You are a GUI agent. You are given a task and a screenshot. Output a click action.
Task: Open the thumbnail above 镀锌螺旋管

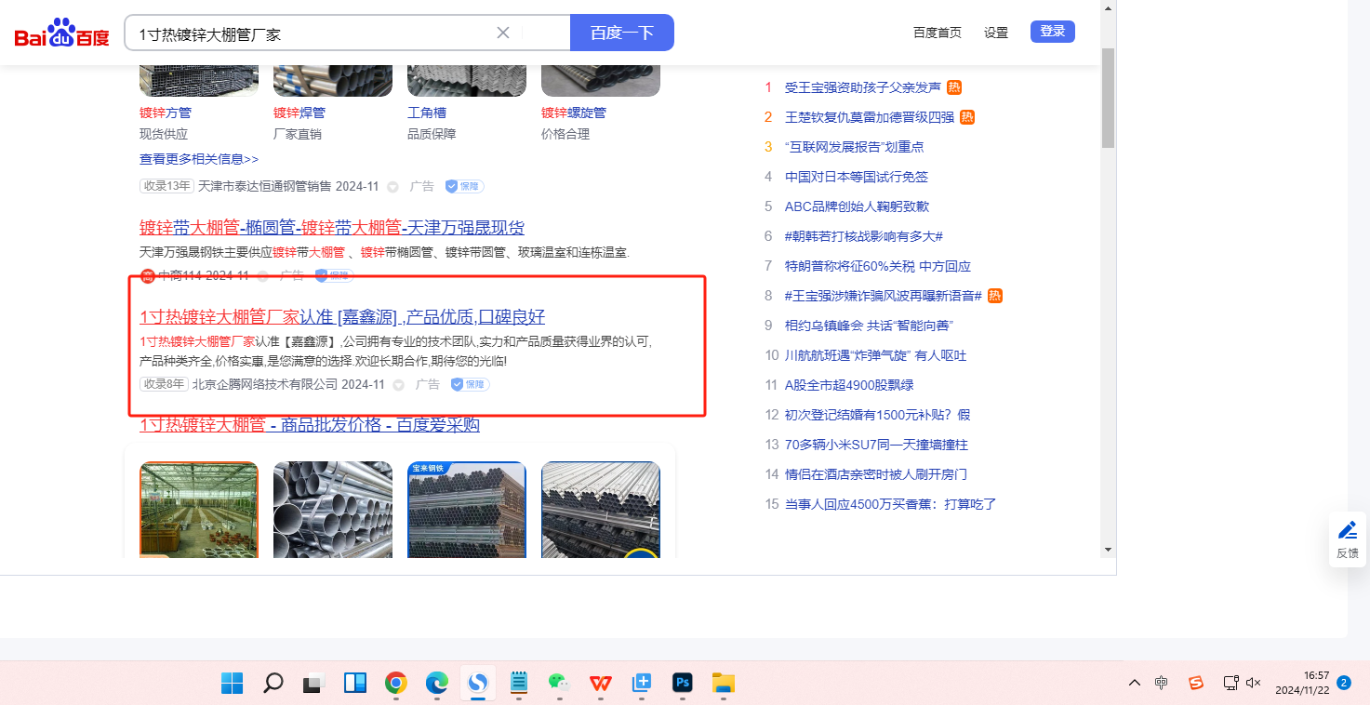click(x=601, y=80)
